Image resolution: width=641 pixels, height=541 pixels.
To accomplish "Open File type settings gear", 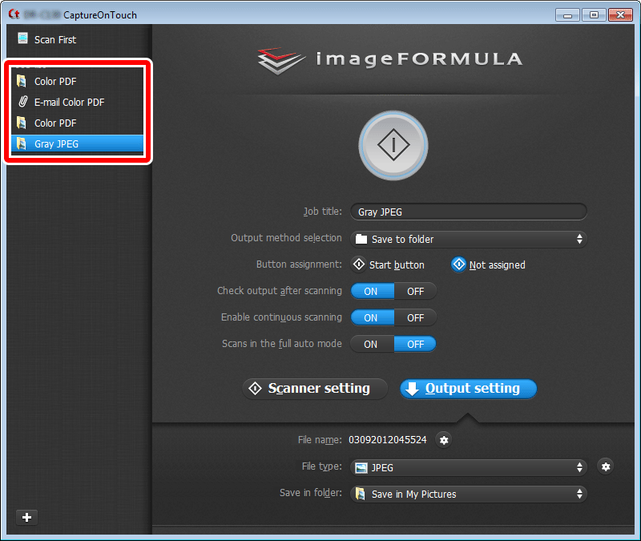I will pos(606,466).
